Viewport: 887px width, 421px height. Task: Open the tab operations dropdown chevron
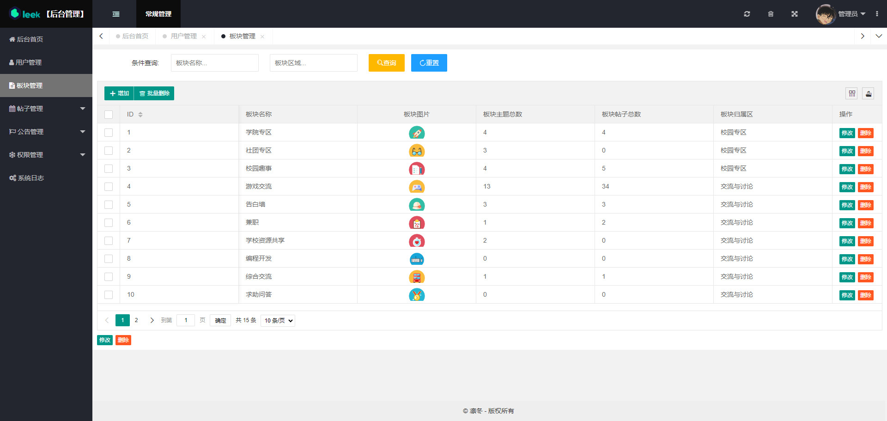coord(879,36)
